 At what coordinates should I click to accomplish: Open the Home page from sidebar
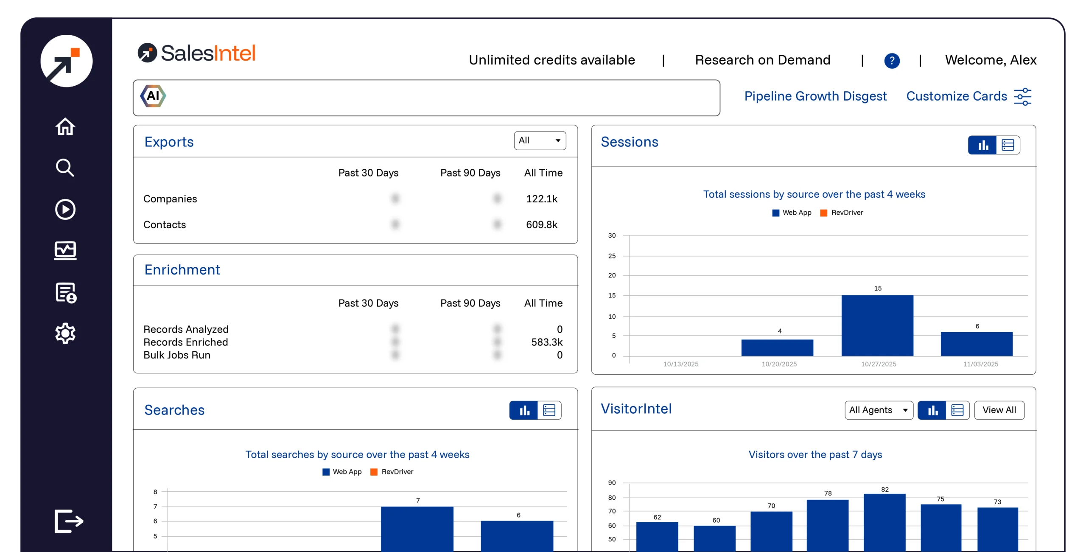point(65,126)
